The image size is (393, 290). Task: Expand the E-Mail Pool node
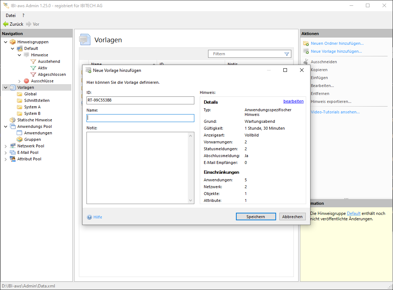click(5, 152)
